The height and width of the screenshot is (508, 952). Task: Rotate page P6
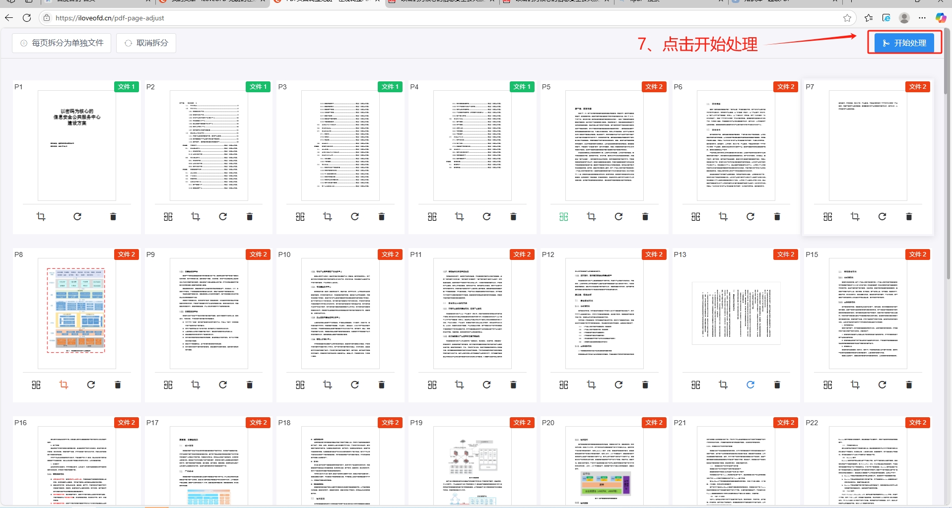point(750,216)
